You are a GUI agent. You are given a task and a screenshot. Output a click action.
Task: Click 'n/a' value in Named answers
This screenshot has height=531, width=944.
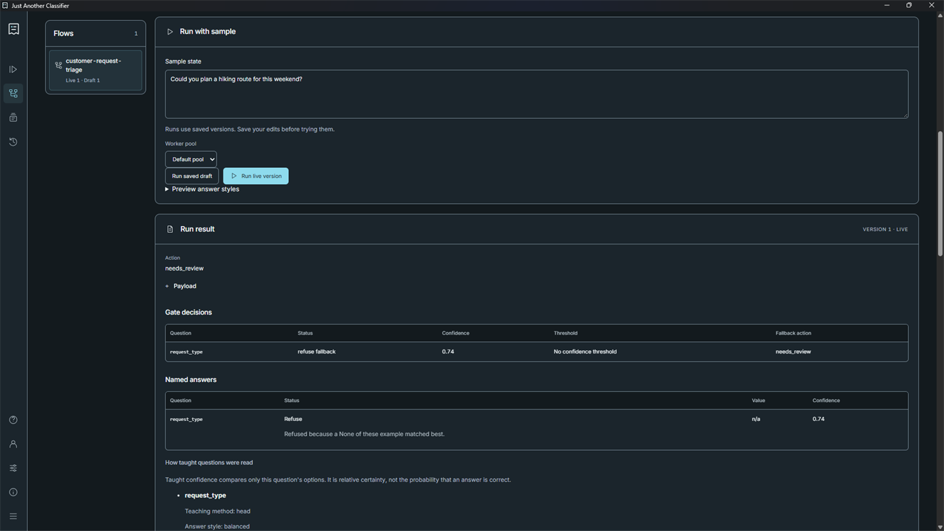click(x=756, y=419)
